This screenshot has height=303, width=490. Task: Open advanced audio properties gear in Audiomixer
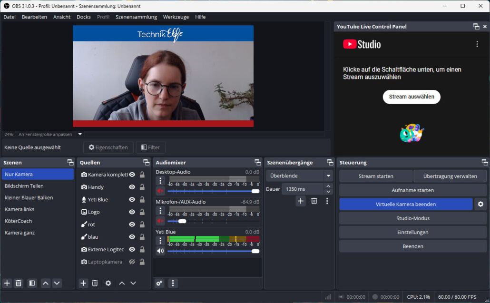(159, 283)
